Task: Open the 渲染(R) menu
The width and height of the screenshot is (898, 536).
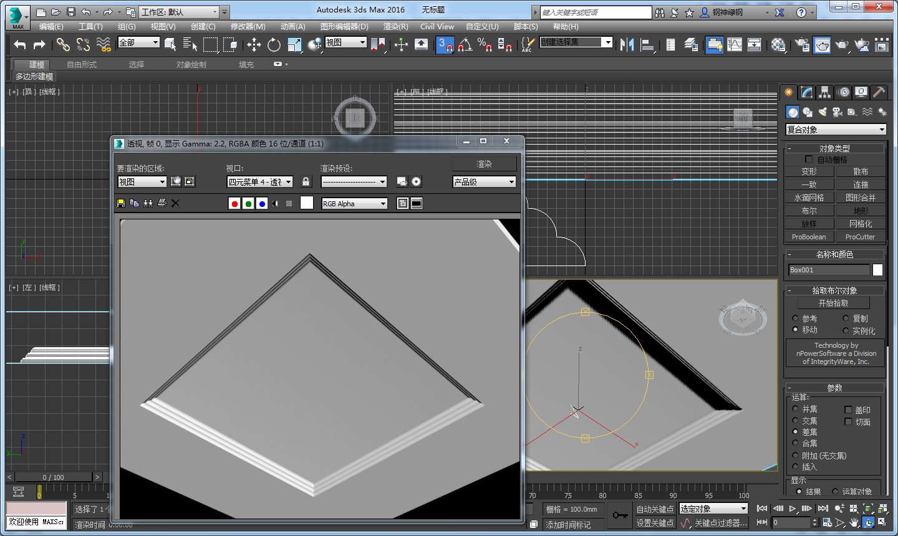Action: pos(395,26)
